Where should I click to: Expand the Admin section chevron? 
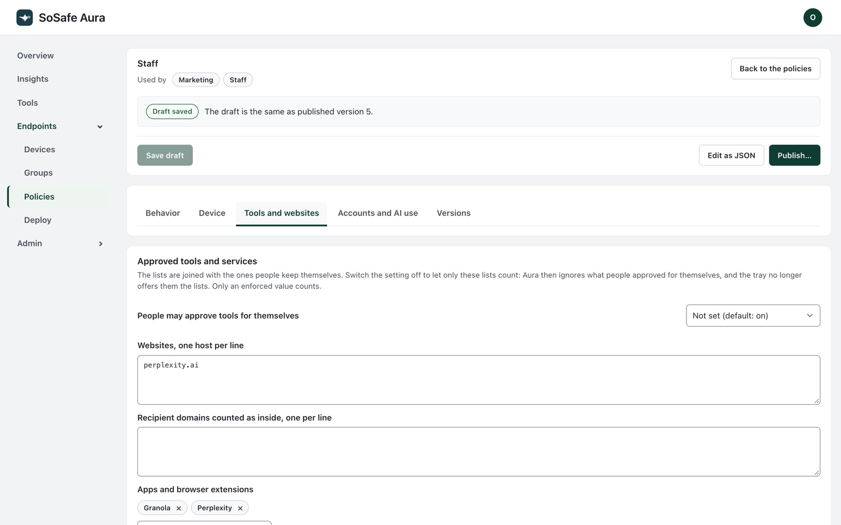(x=100, y=244)
